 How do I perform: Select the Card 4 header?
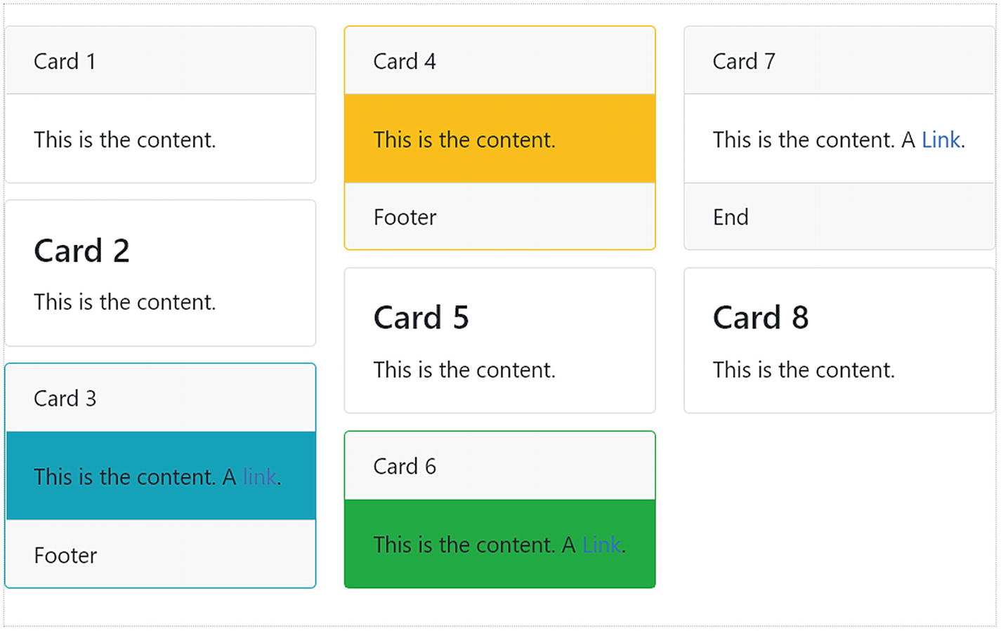point(405,61)
